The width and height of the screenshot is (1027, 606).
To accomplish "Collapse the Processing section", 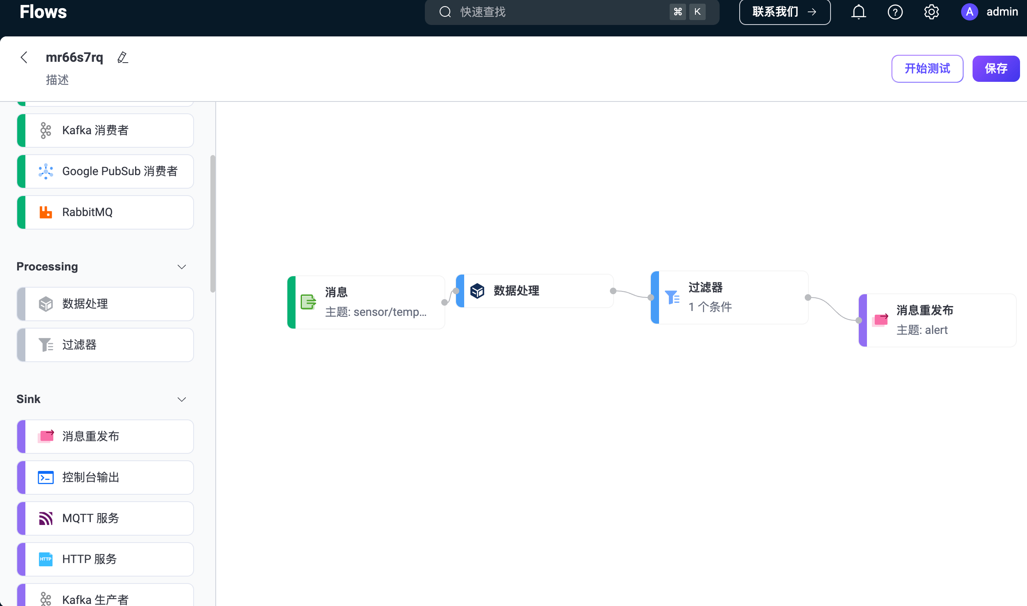I will 182,266.
